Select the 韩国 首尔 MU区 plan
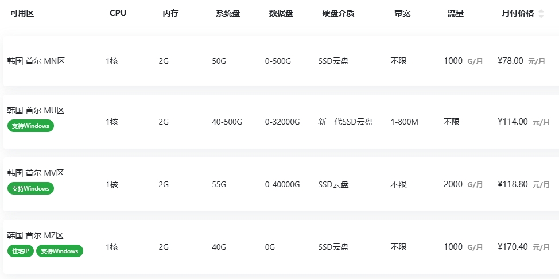Viewport: 559px width, 279px height. 36,110
